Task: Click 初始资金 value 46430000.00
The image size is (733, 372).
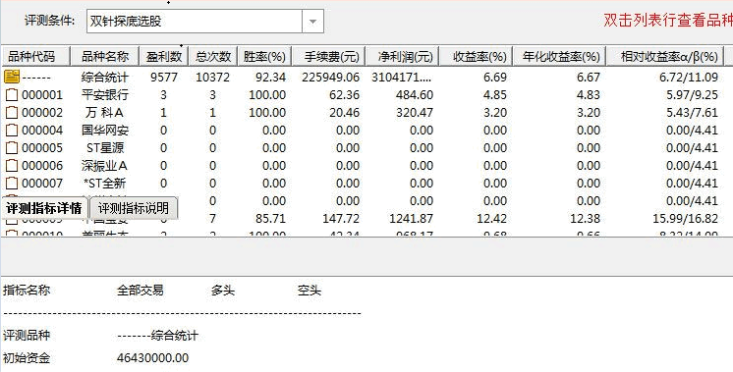Action: tap(153, 358)
